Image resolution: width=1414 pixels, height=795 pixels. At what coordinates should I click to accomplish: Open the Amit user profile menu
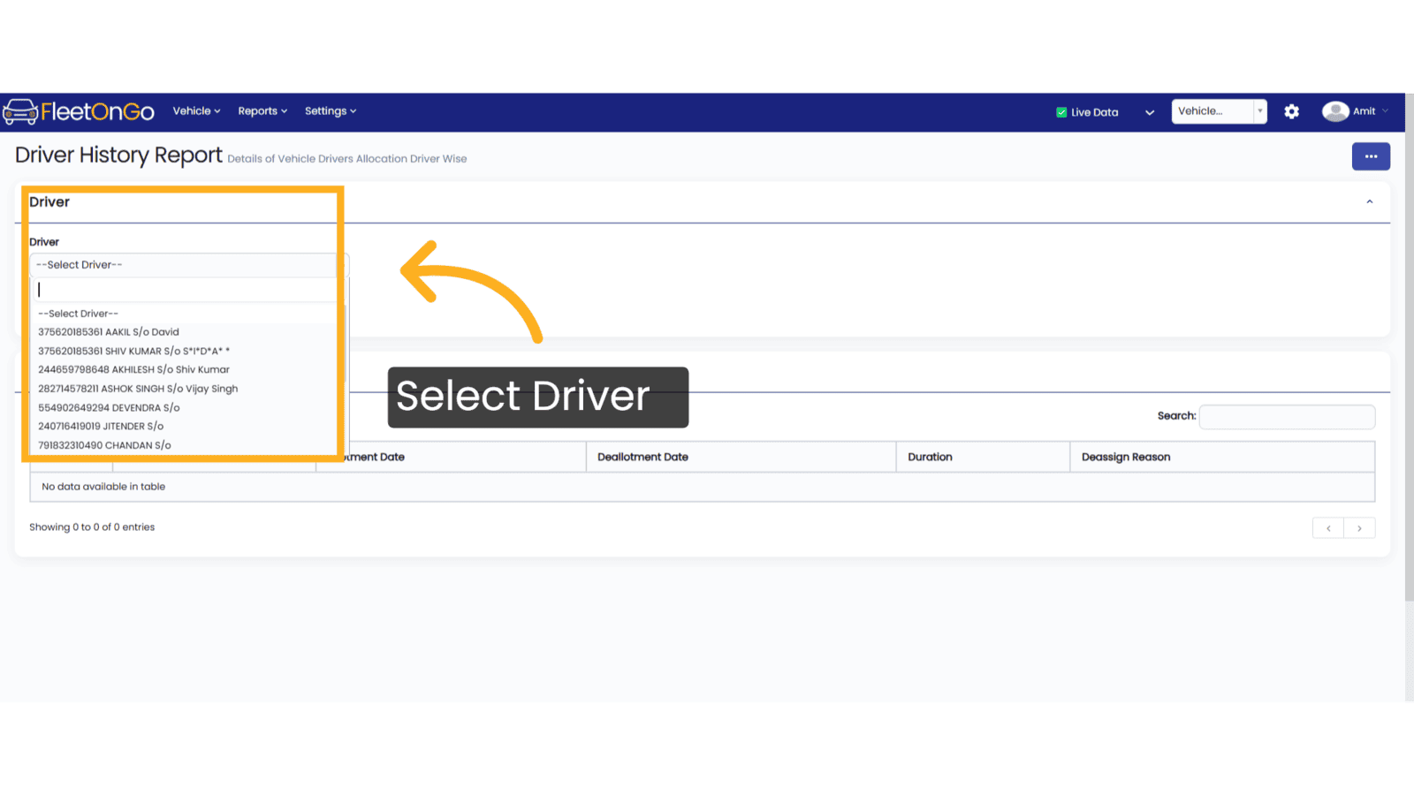point(1356,111)
